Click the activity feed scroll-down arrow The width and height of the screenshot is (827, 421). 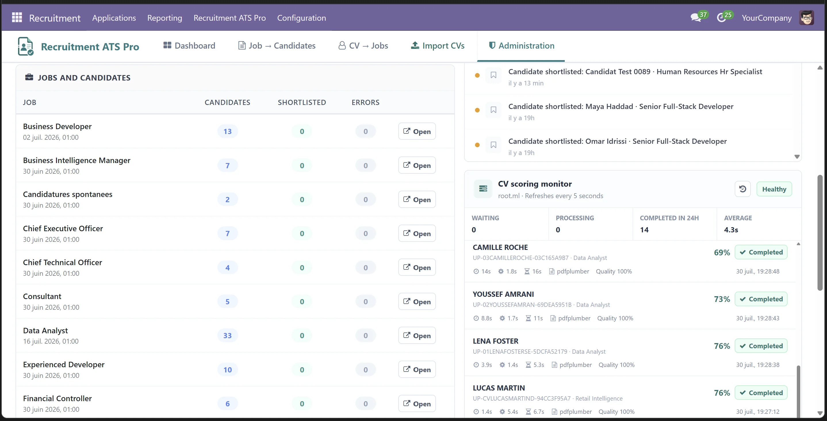coord(797,157)
